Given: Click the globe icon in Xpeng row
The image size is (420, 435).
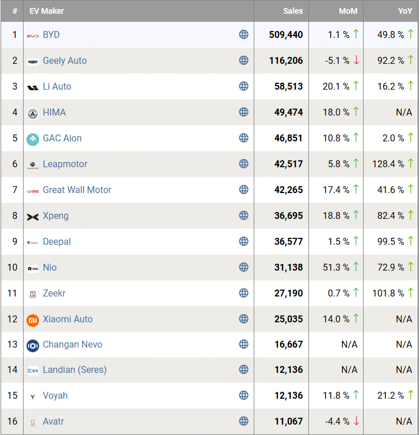Looking at the screenshot, I should pyautogui.click(x=244, y=215).
